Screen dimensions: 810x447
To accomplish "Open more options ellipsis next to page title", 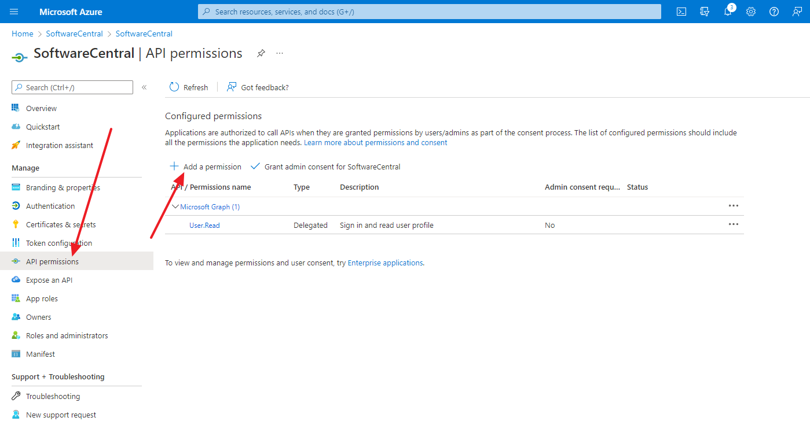I will tap(280, 53).
